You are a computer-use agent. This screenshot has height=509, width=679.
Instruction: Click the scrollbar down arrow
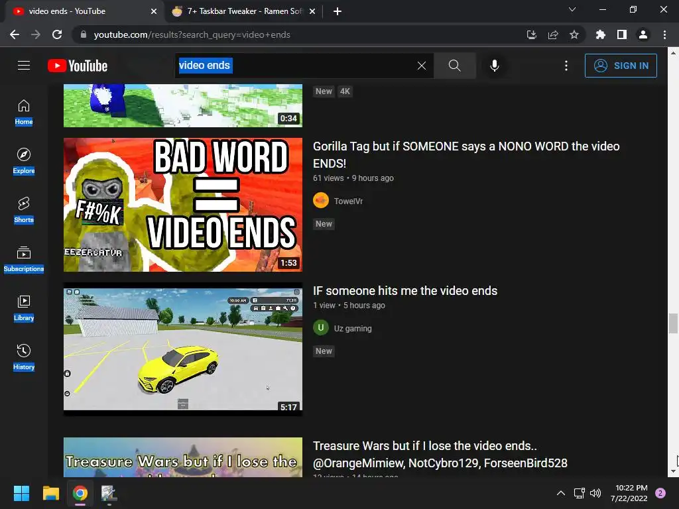673,471
